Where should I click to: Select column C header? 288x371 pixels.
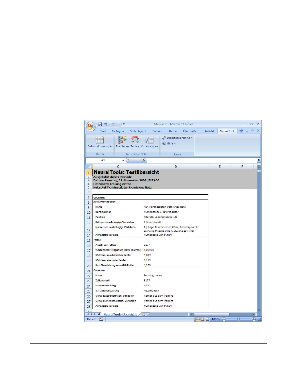pos(118,166)
